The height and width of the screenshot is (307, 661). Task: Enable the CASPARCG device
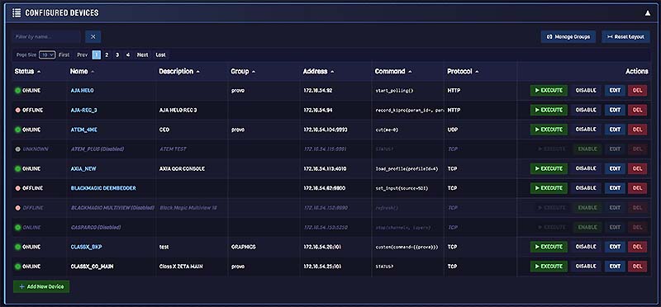click(x=587, y=228)
